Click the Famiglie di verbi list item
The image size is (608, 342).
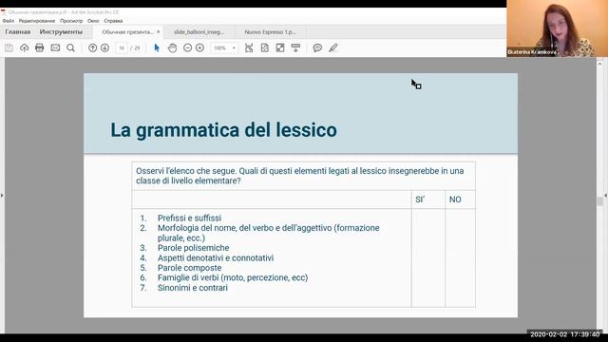233,277
